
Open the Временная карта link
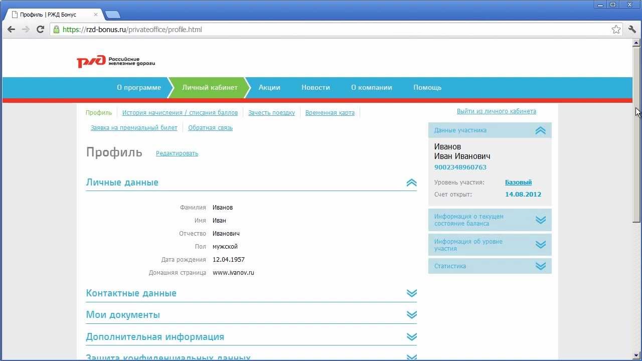point(330,113)
